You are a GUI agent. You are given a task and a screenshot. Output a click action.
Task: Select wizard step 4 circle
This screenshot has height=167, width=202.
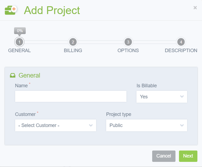(x=181, y=42)
